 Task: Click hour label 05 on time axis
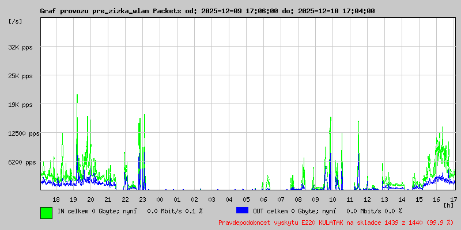(x=246, y=200)
